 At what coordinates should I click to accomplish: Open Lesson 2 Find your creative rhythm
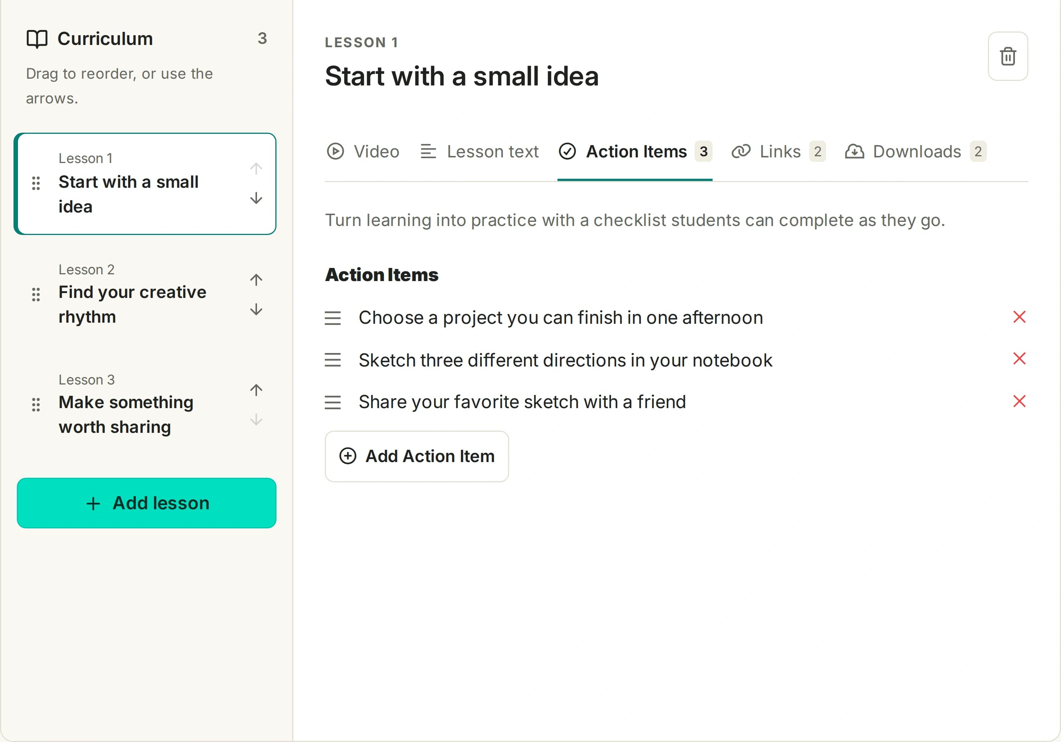(145, 294)
